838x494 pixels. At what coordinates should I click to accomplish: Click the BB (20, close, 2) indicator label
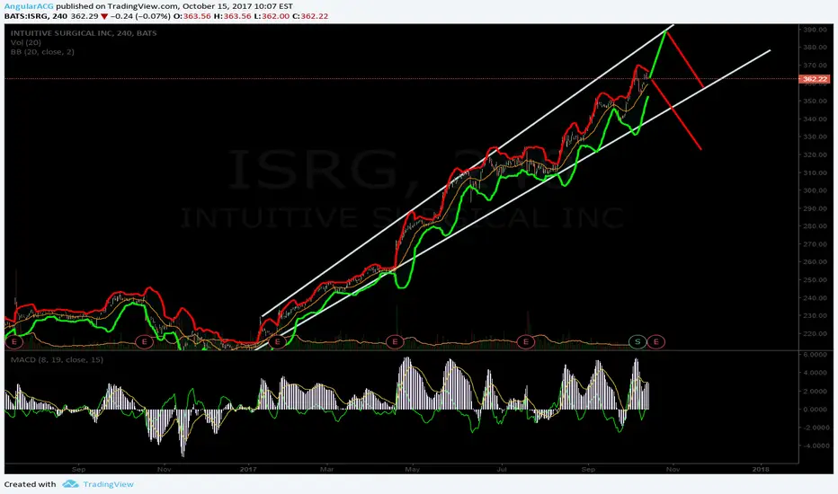(42, 52)
